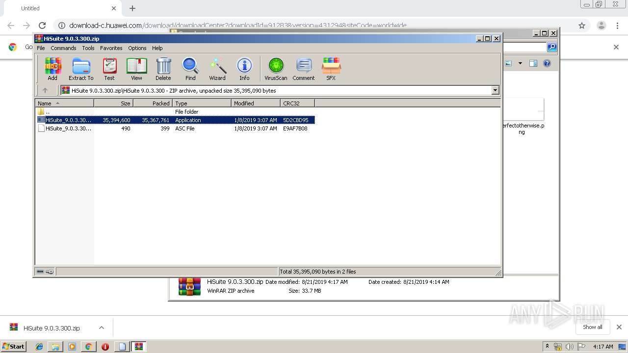Screen dimensions: 628x353
Task: Open the View toolbar icon
Action: (136, 69)
